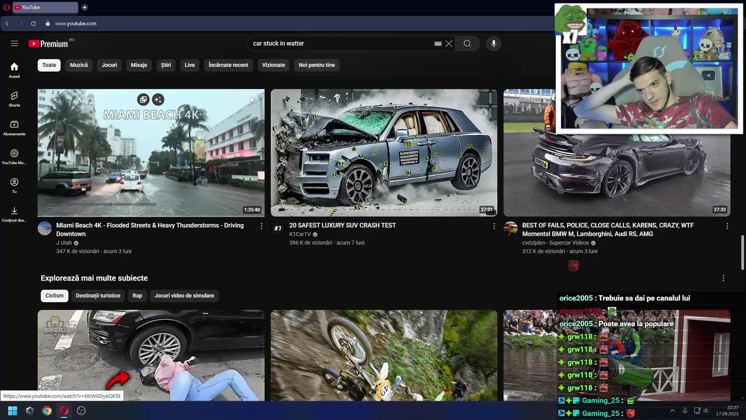Open Miami Beach 4K Flooded Streets title
This screenshot has width=746, height=420.
click(150, 229)
